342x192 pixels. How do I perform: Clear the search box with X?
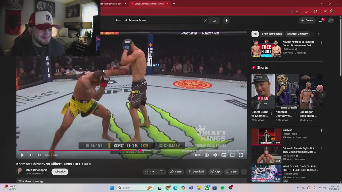tap(206, 20)
